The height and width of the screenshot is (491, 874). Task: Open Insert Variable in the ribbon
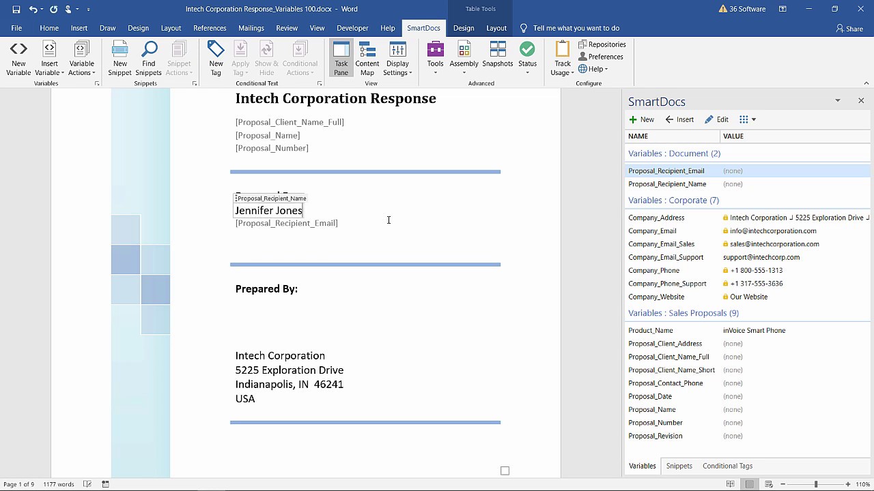(49, 59)
